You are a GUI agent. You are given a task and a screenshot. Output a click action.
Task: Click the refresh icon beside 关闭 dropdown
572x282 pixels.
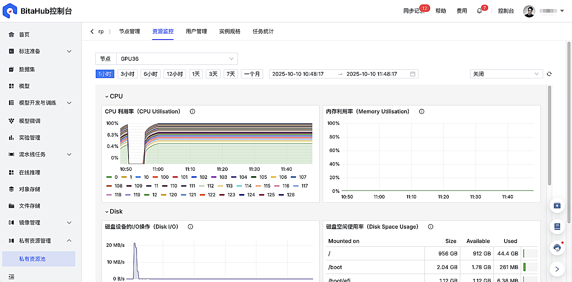549,74
